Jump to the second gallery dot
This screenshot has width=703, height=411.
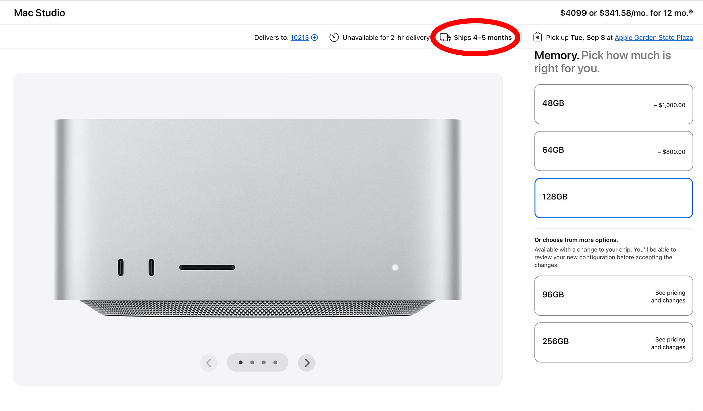click(x=252, y=363)
